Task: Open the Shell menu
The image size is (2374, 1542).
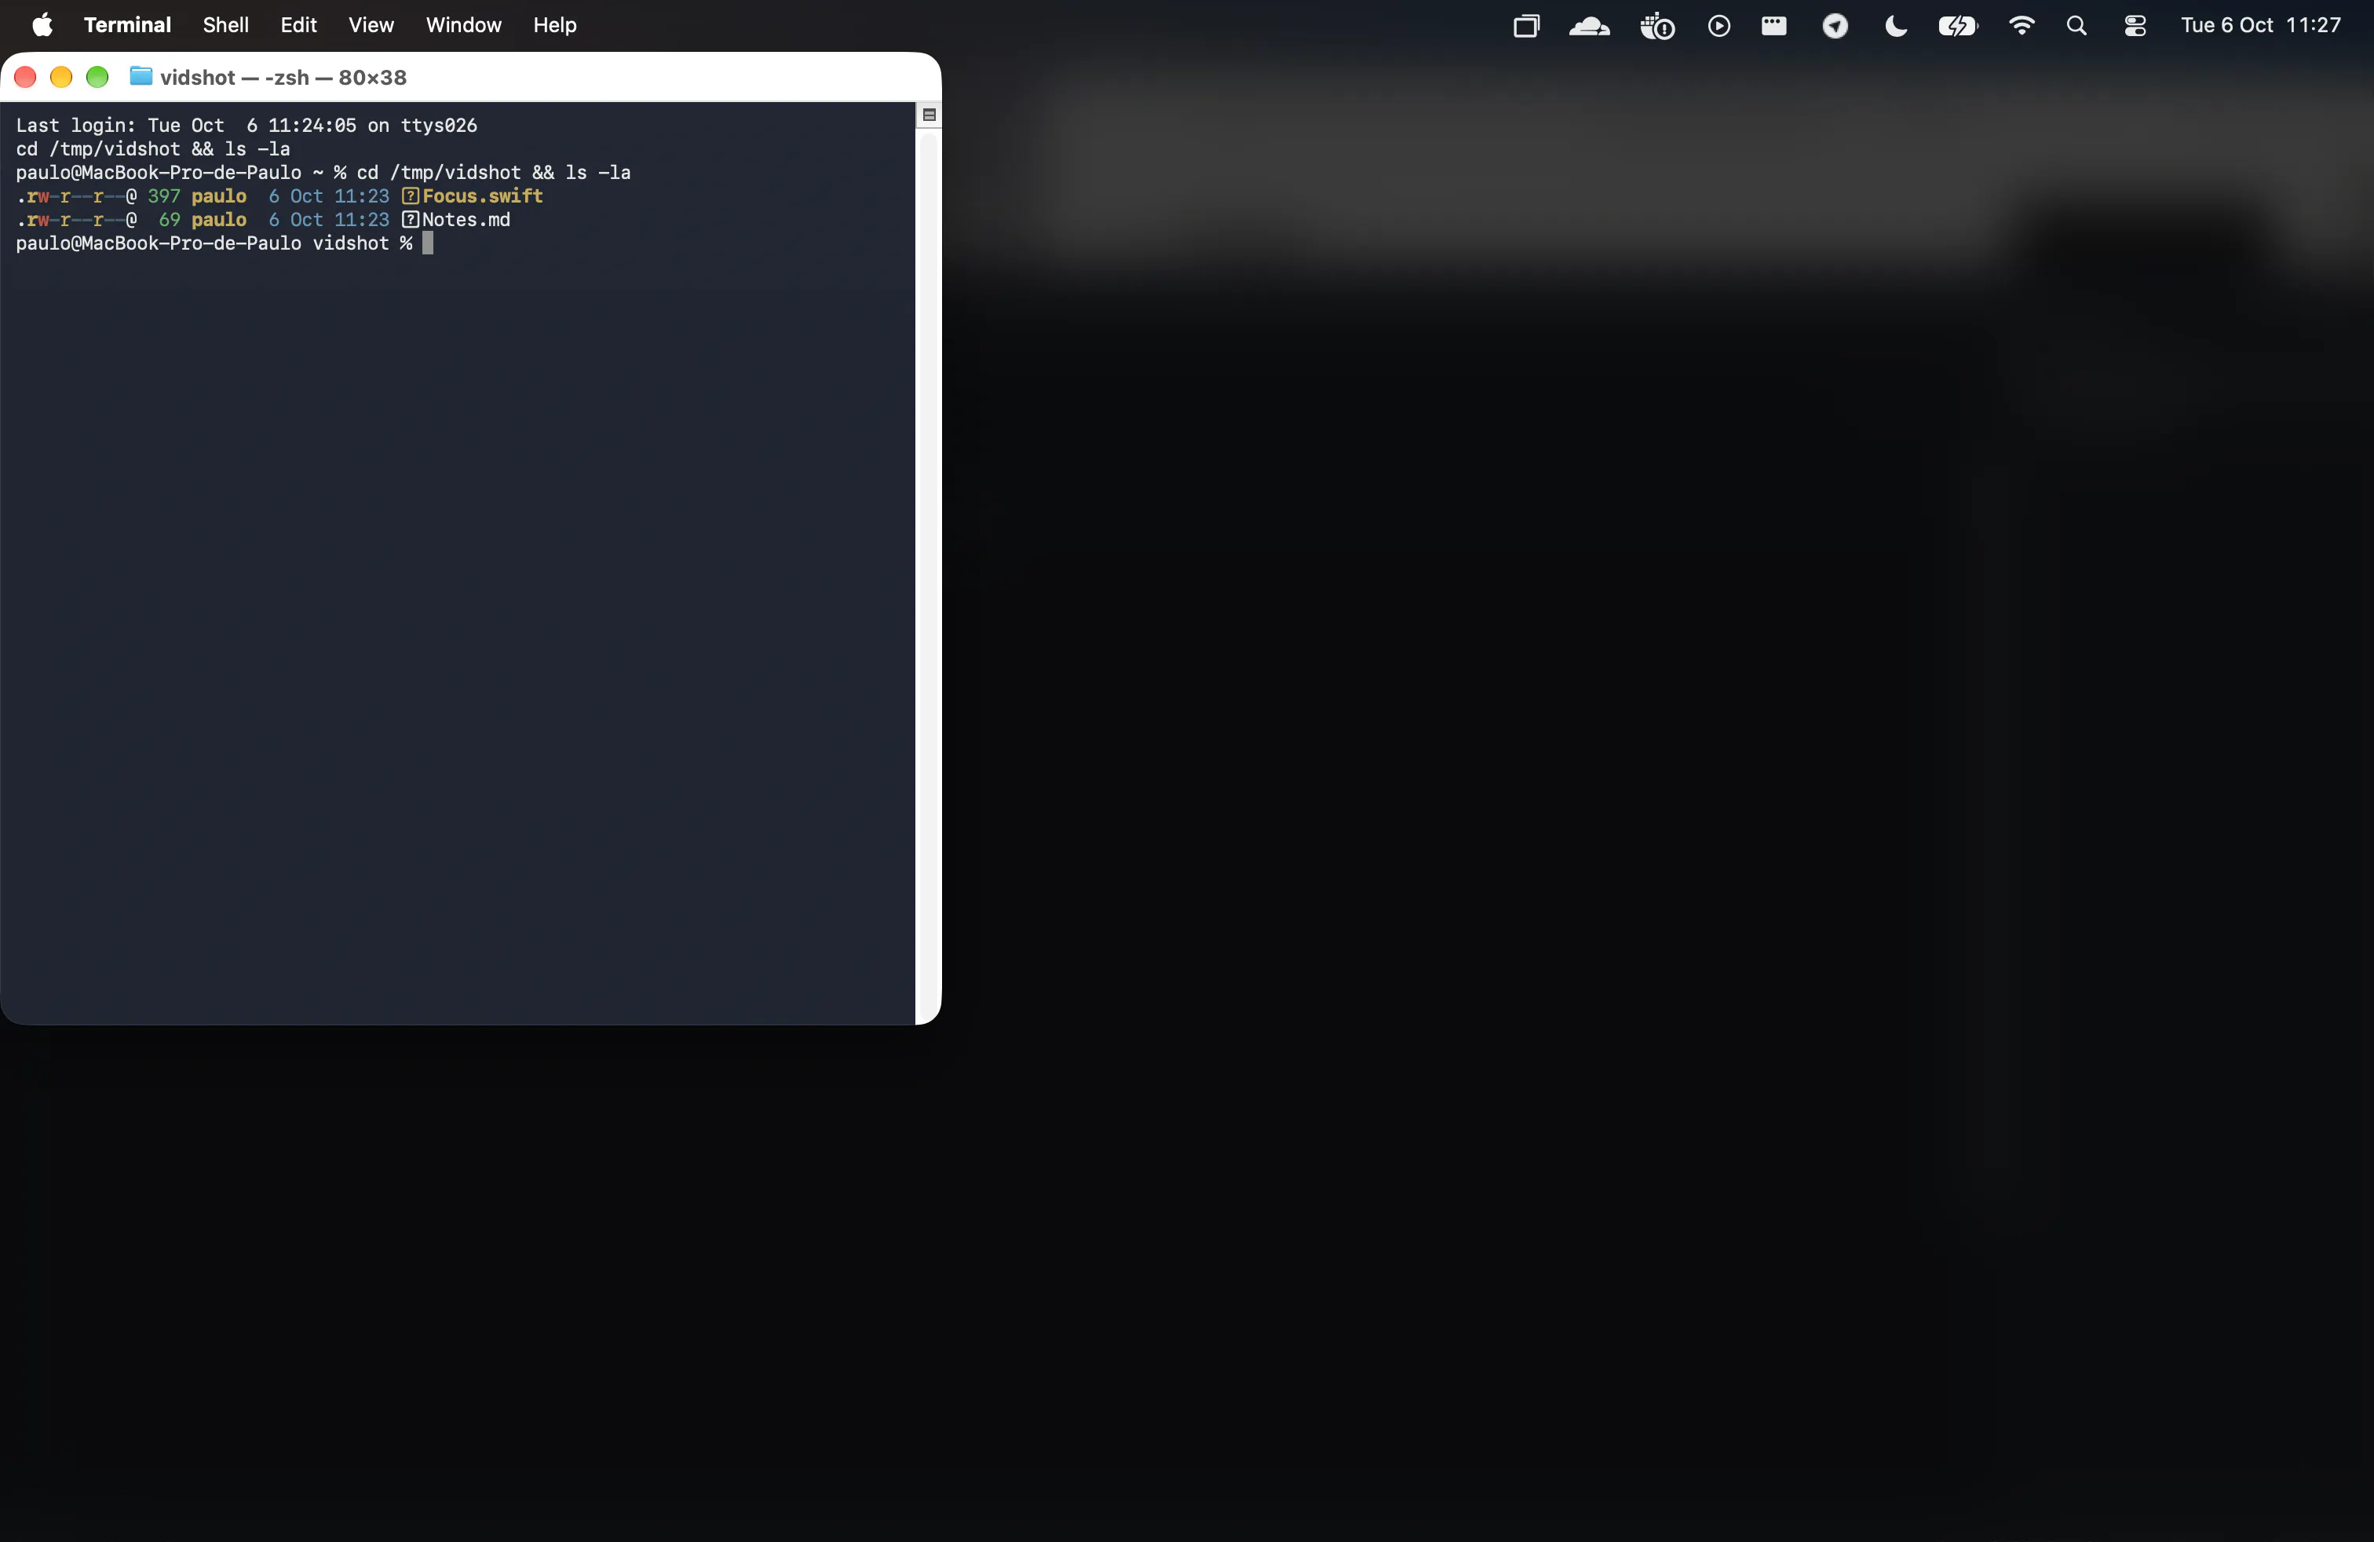Action: [x=225, y=25]
